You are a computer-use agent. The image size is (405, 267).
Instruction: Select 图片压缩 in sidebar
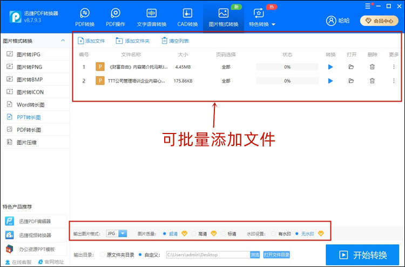click(x=35, y=142)
